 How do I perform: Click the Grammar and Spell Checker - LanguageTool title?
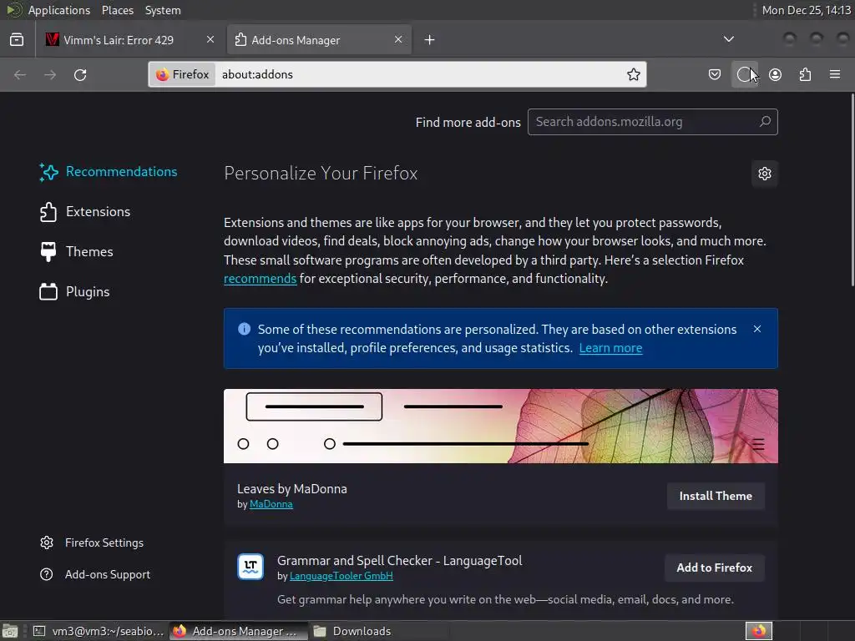[x=399, y=560]
